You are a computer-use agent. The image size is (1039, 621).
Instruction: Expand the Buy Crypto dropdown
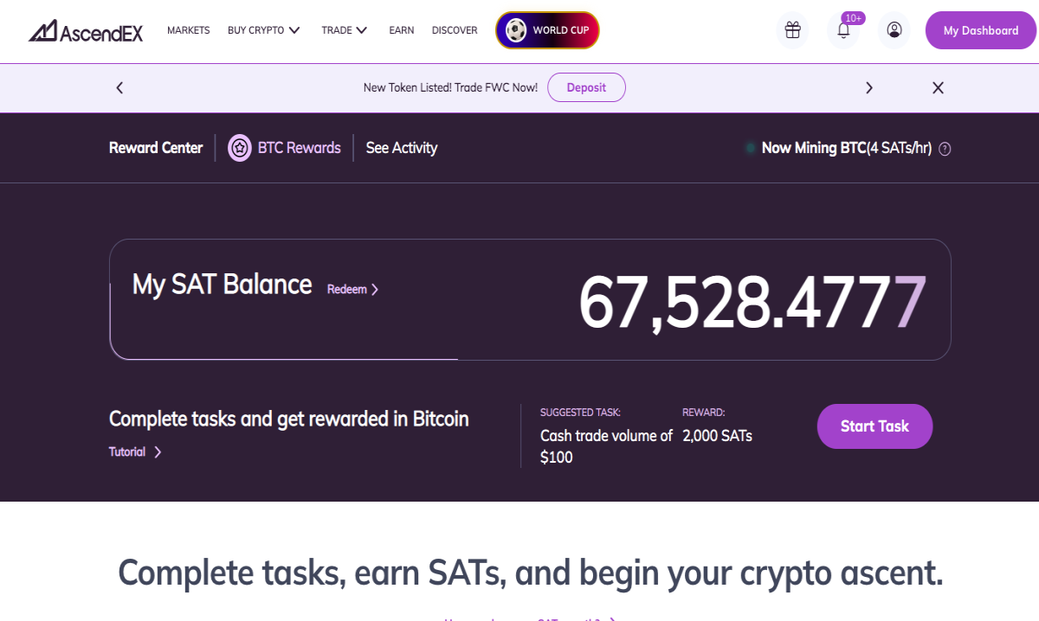coord(264,30)
